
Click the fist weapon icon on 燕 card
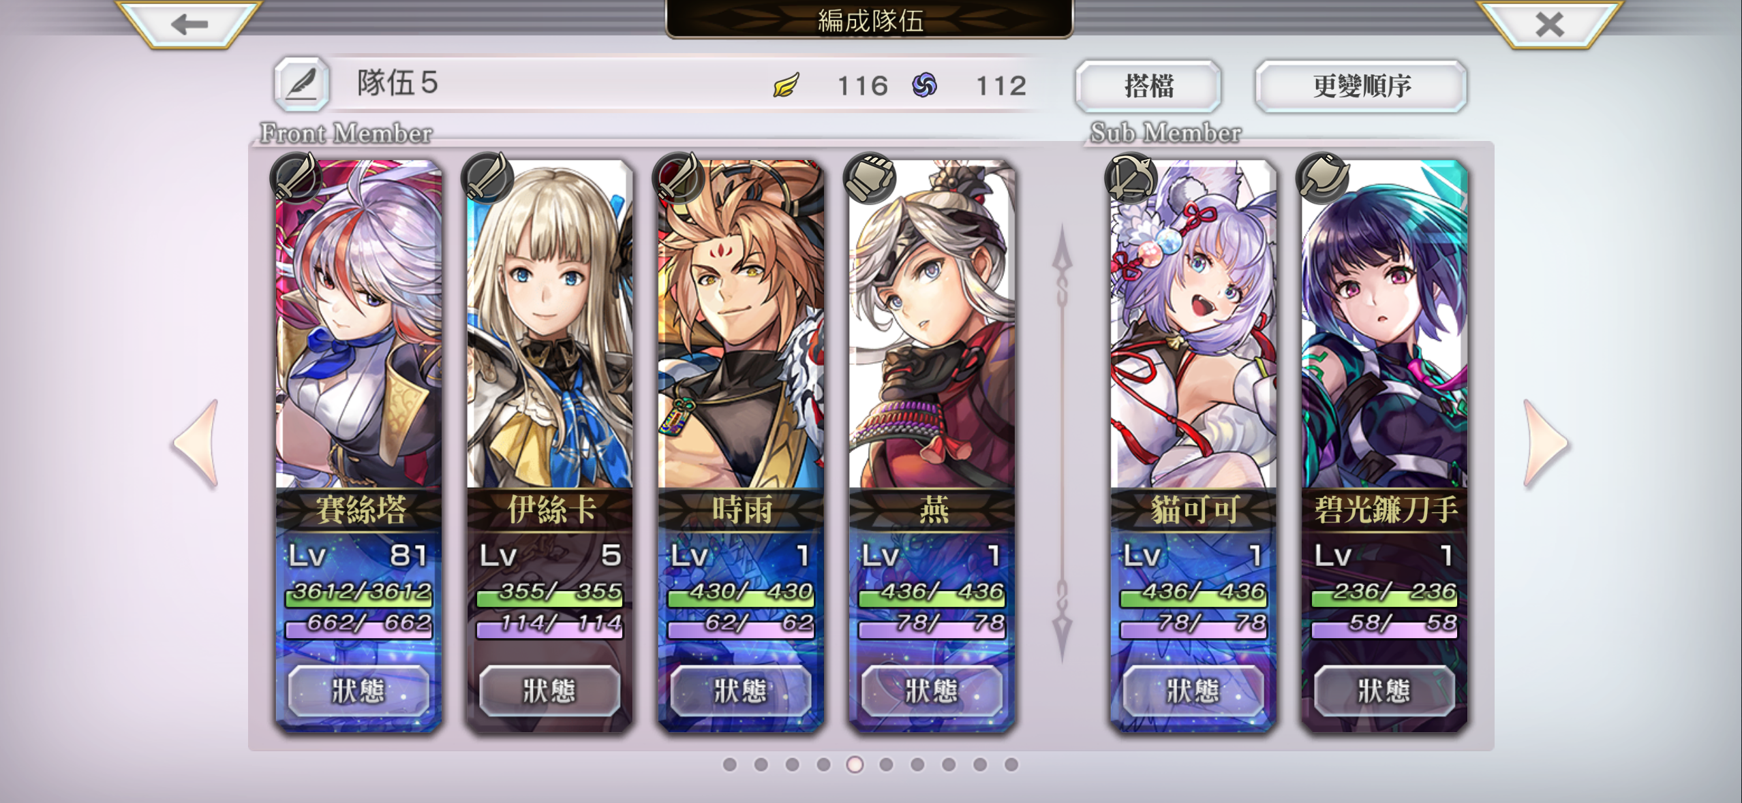(869, 178)
